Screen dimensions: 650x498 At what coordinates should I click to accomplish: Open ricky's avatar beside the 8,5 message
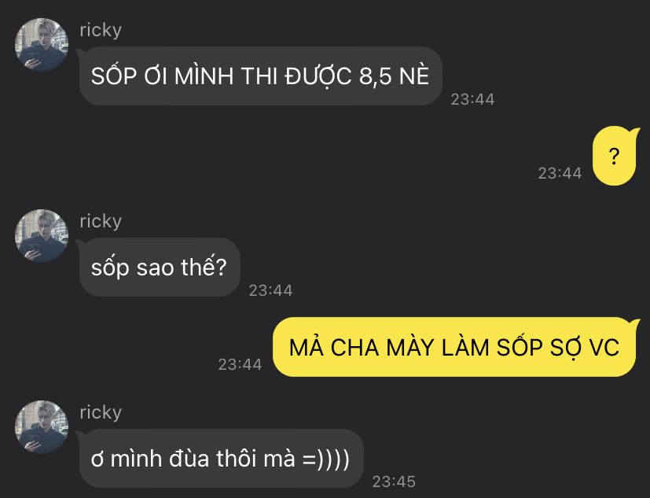click(42, 44)
